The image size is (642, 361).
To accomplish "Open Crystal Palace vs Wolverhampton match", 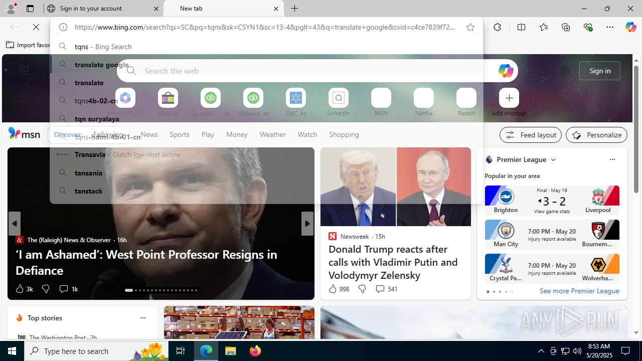I will [x=552, y=268].
